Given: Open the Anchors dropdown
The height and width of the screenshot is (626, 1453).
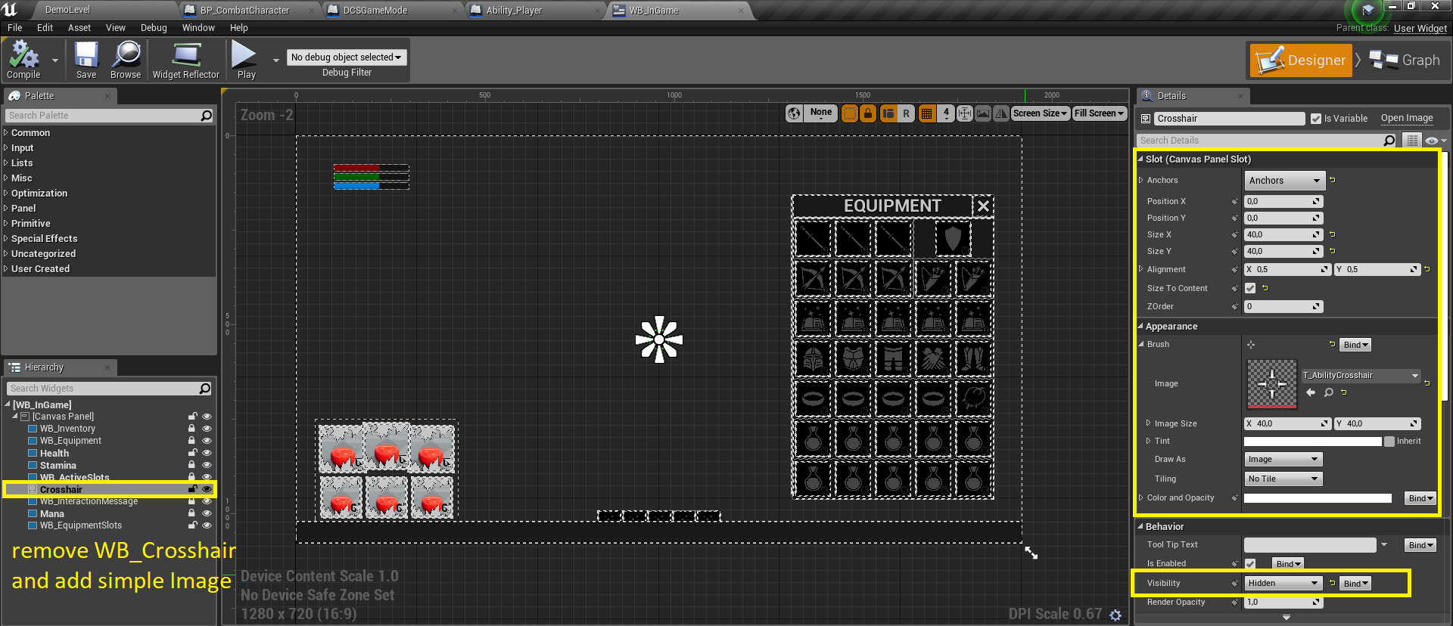Looking at the screenshot, I should point(1284,181).
